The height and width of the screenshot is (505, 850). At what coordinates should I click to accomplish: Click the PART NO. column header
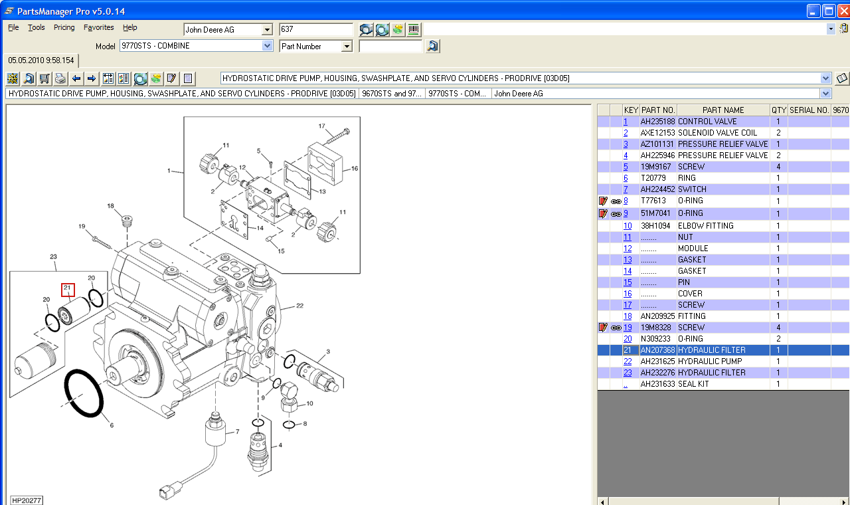[x=658, y=110]
